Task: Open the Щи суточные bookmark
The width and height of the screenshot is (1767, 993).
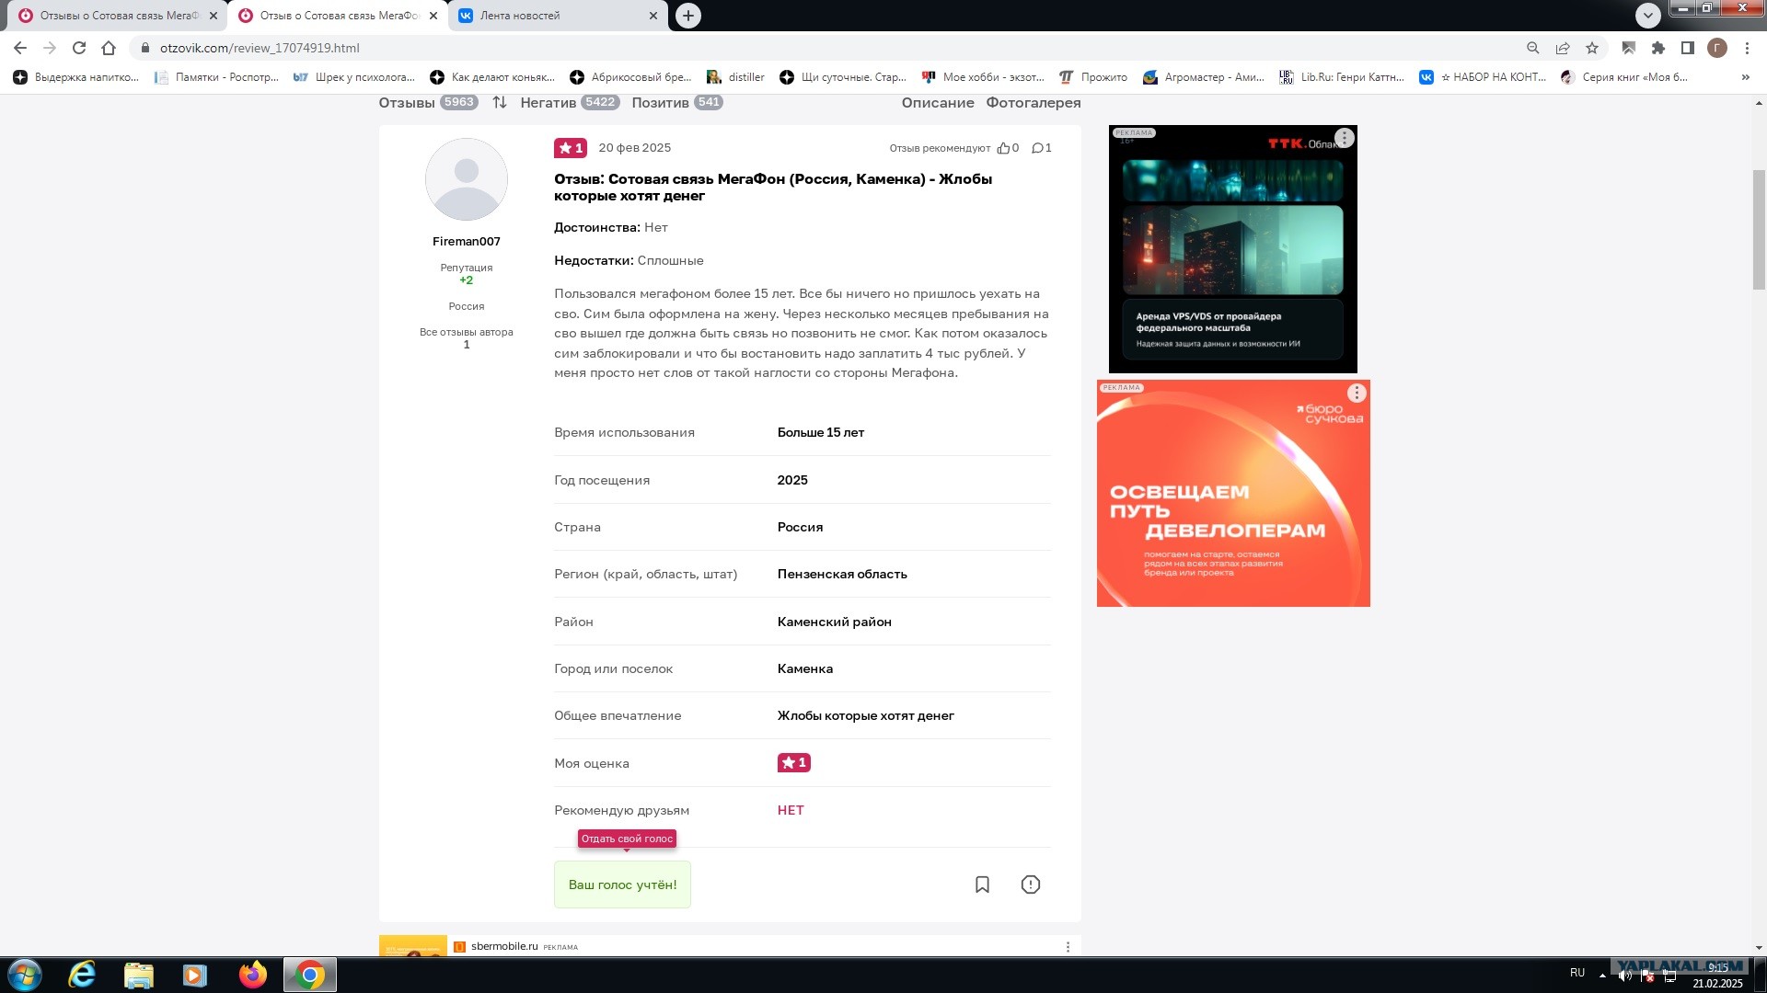Action: coord(843,77)
